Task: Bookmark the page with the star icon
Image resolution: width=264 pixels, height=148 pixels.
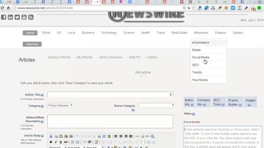Action: point(193,8)
